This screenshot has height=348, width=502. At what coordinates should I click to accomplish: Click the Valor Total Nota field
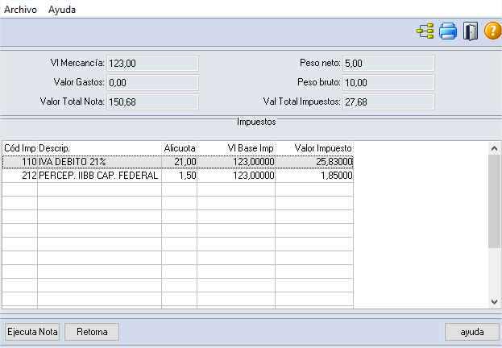[x=152, y=101]
